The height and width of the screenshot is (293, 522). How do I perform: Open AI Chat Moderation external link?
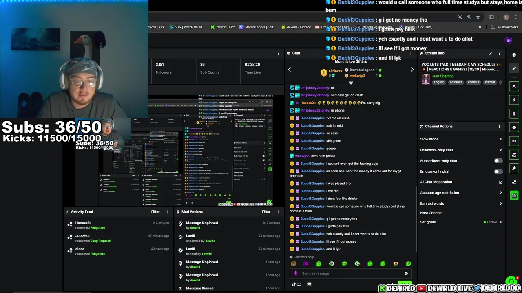coord(500,182)
